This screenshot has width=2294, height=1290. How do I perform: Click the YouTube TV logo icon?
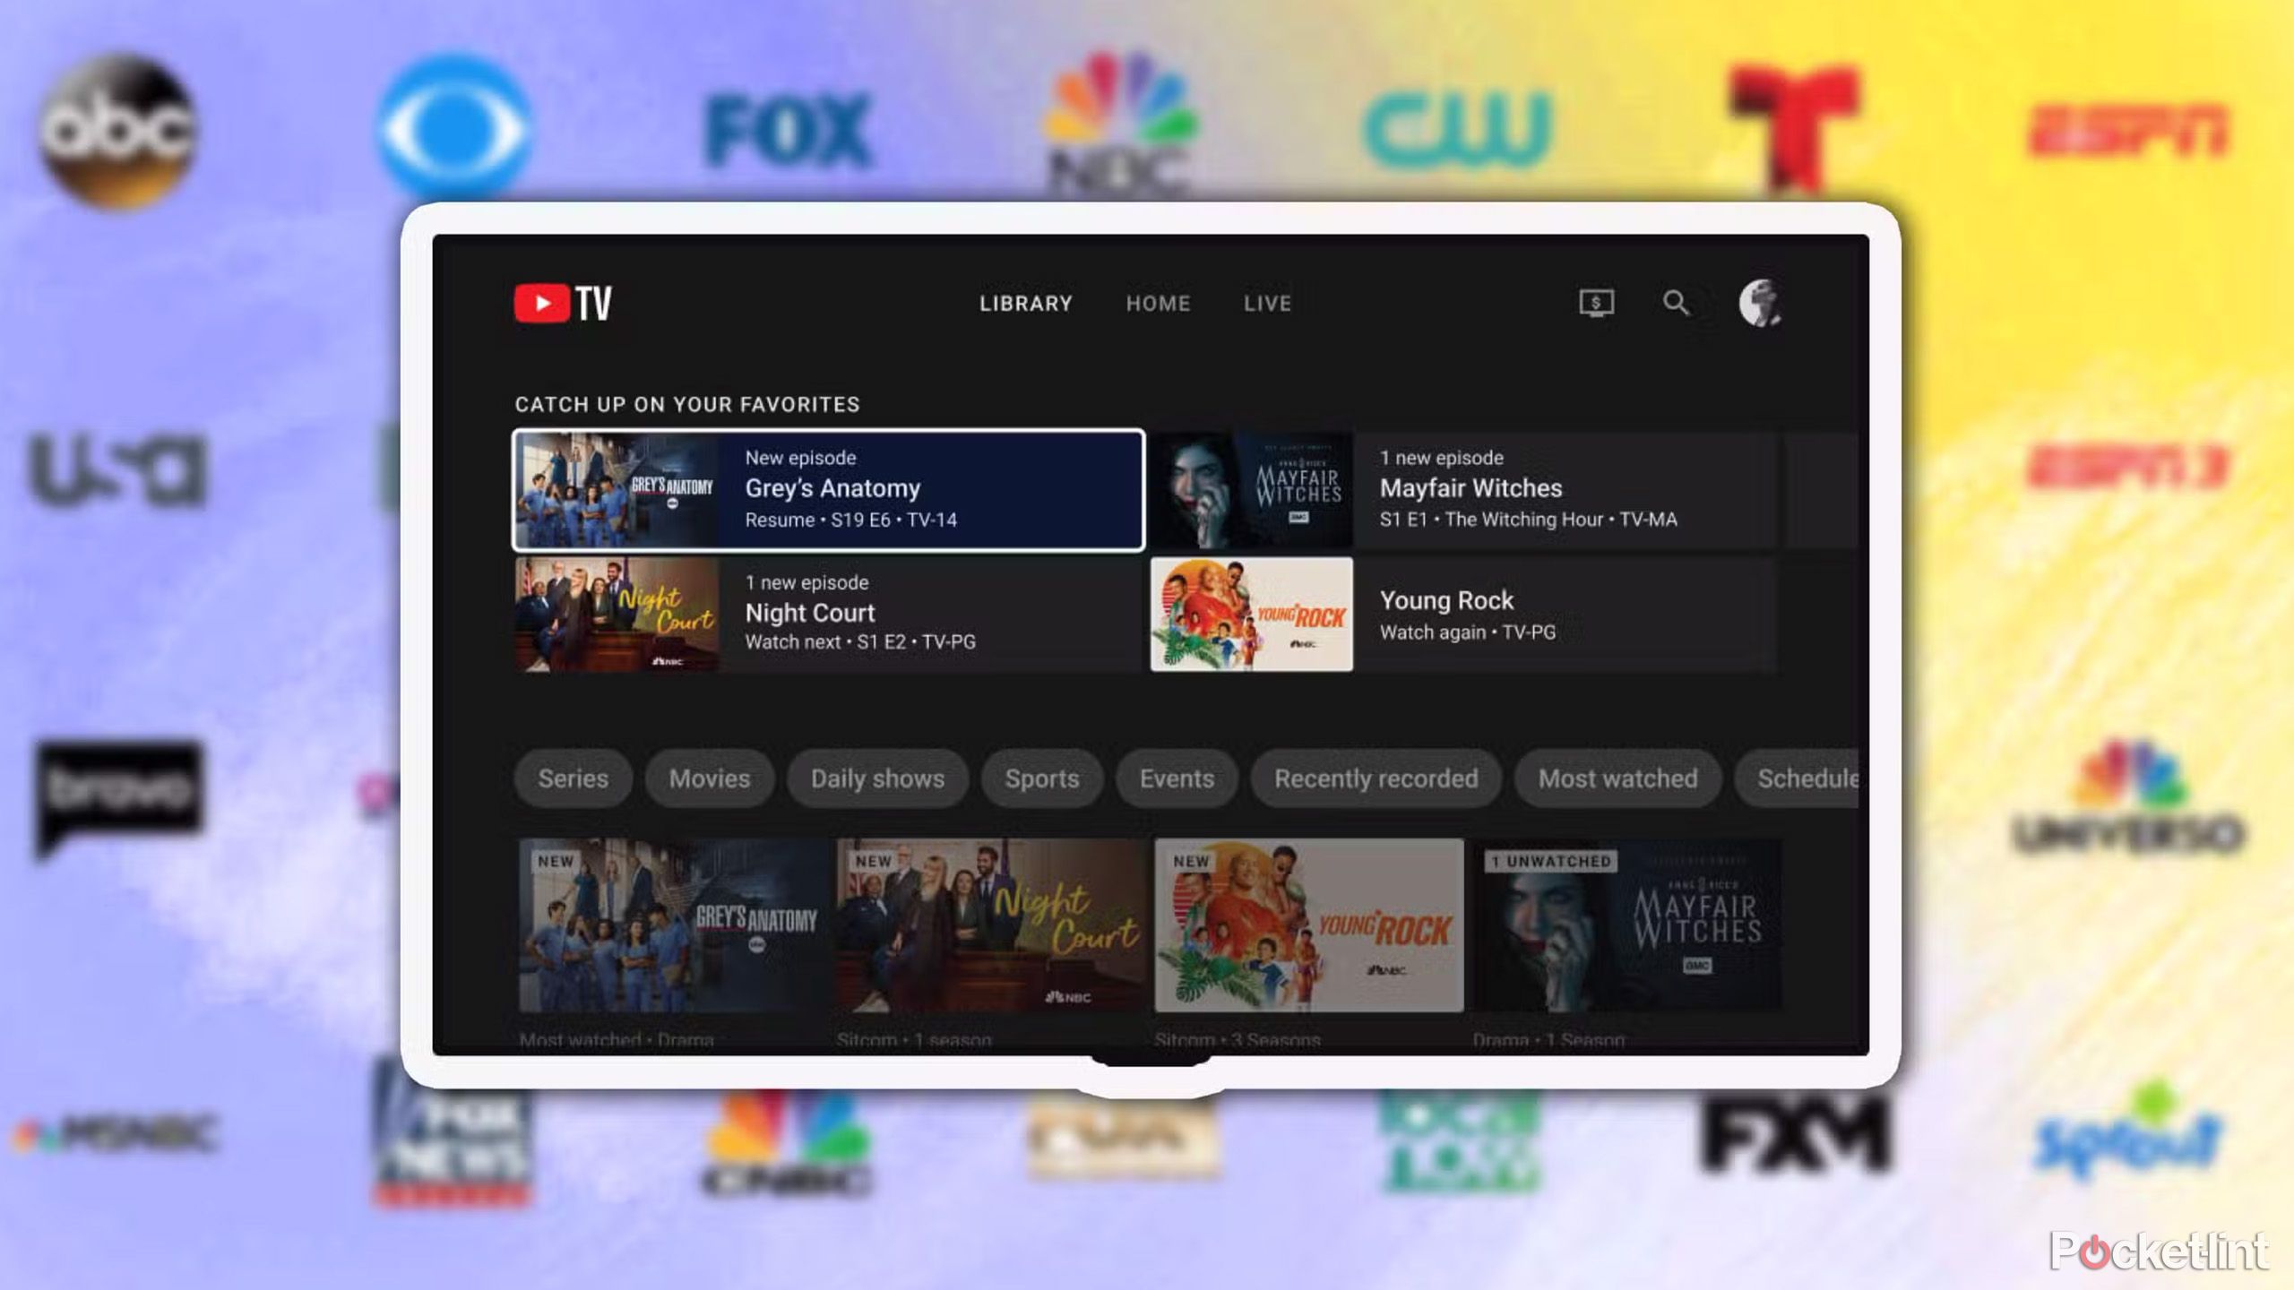(563, 303)
